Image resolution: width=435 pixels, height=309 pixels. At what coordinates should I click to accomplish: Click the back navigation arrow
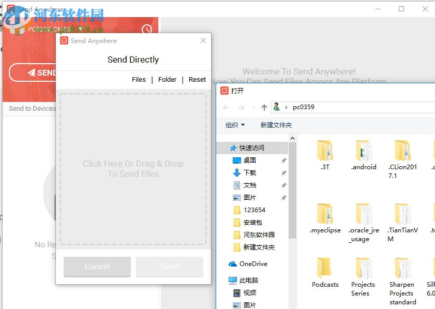click(x=226, y=107)
